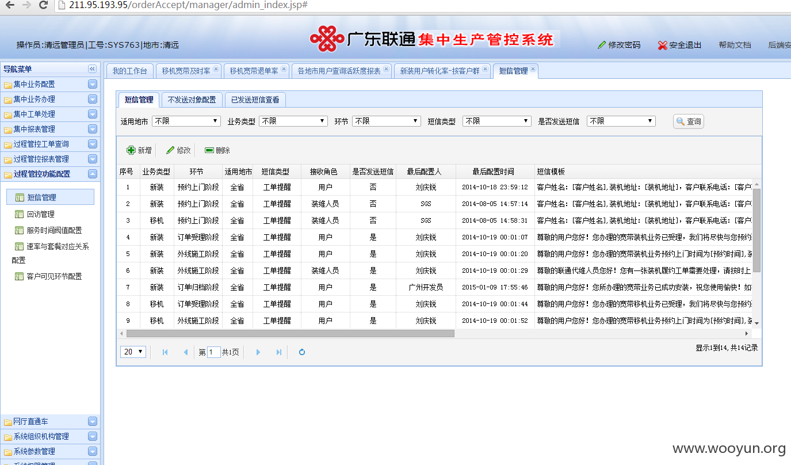Open the 短信类型 dropdown
This screenshot has width=791, height=465.
tap(497, 121)
